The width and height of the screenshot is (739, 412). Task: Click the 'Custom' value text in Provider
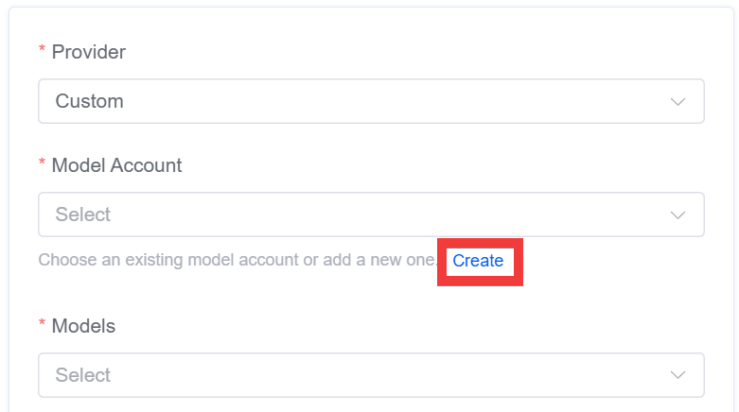coord(90,101)
